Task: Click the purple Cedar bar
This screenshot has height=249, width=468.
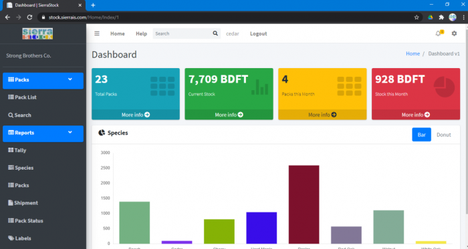Action: click(x=177, y=242)
